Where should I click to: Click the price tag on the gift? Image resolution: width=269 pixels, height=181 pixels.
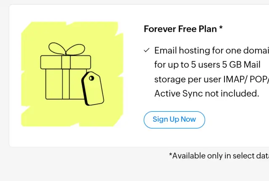tap(93, 89)
